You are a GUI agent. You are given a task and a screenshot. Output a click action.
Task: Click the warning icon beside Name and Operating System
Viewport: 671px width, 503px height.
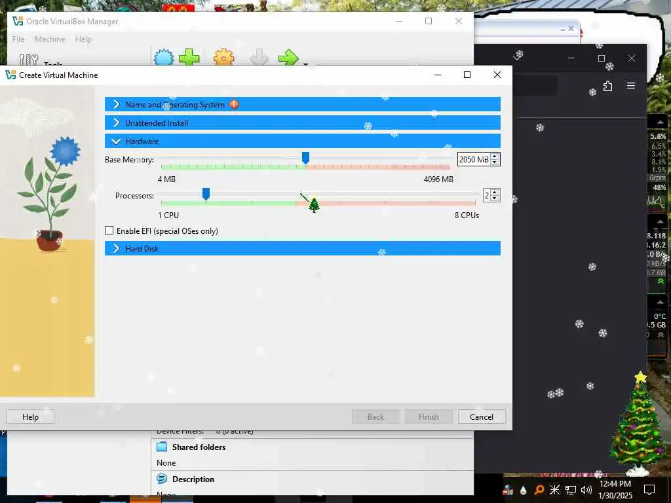click(234, 104)
